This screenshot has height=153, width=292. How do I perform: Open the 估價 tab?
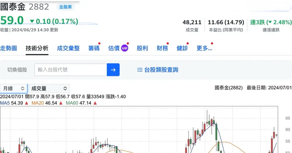(114, 48)
